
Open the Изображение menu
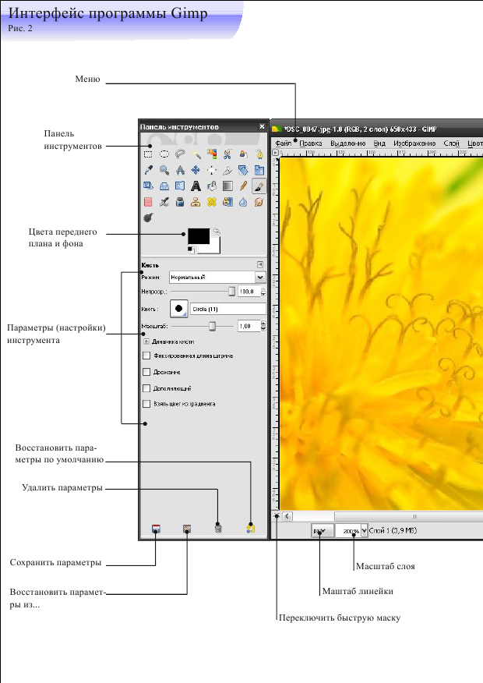point(414,143)
